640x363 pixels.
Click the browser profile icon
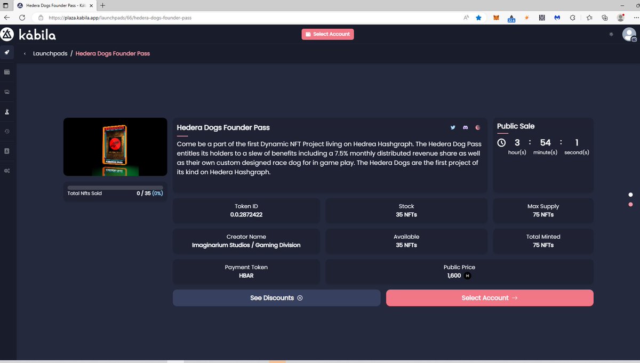click(x=620, y=18)
